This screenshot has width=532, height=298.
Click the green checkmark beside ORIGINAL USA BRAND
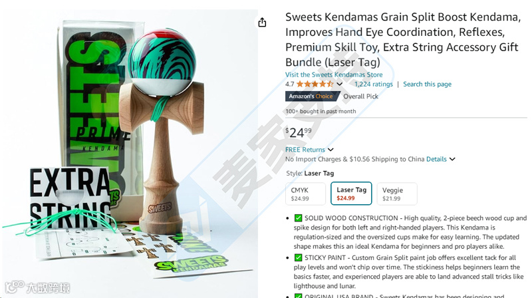[298, 295]
